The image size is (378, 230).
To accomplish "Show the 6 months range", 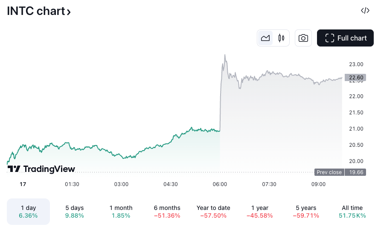I will tap(167, 212).
